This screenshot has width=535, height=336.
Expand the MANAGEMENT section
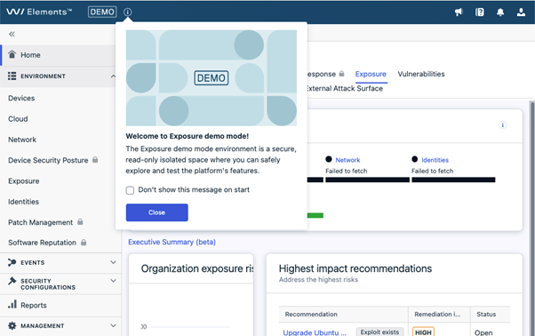(113, 325)
